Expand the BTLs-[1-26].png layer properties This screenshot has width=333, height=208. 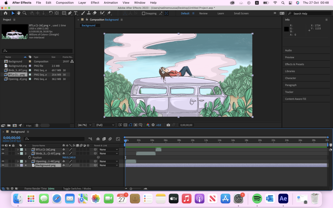tap(18, 149)
